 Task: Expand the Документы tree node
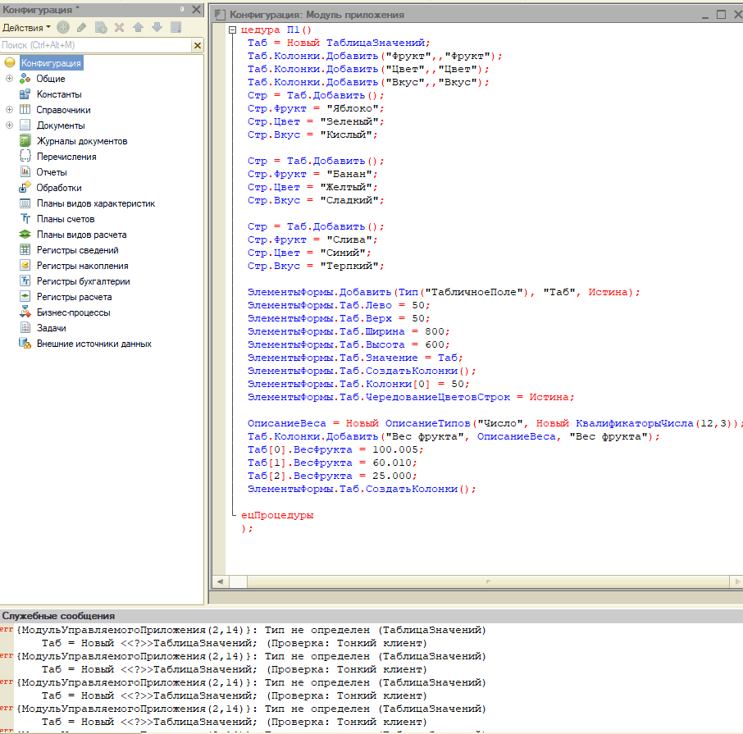9,125
